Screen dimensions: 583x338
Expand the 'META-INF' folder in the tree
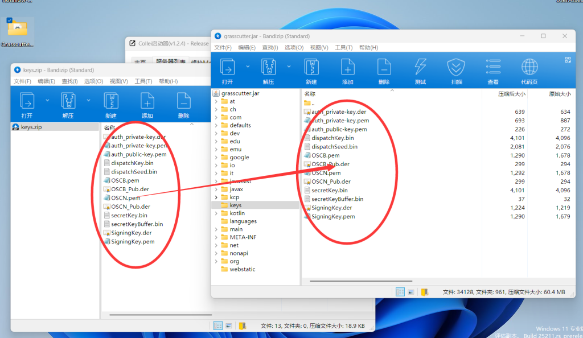click(216, 237)
